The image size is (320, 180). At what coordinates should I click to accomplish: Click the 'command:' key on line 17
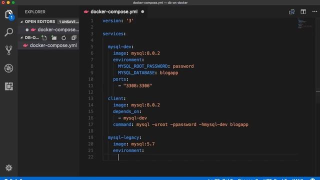[123, 124]
